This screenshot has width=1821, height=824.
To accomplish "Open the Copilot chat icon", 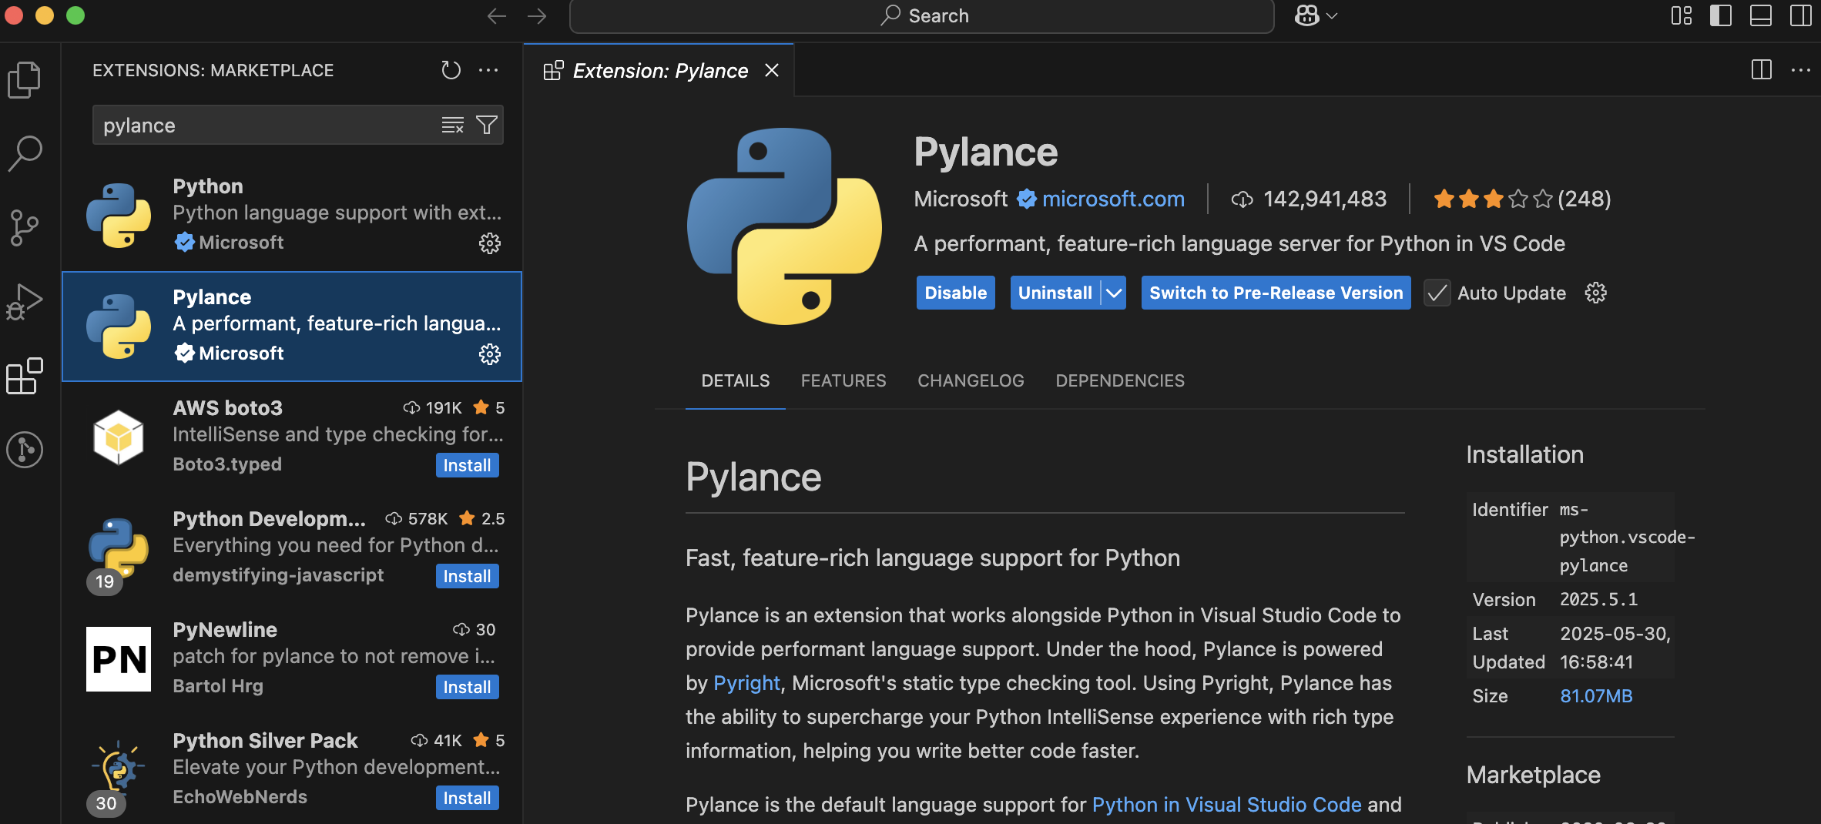I will (x=1307, y=15).
